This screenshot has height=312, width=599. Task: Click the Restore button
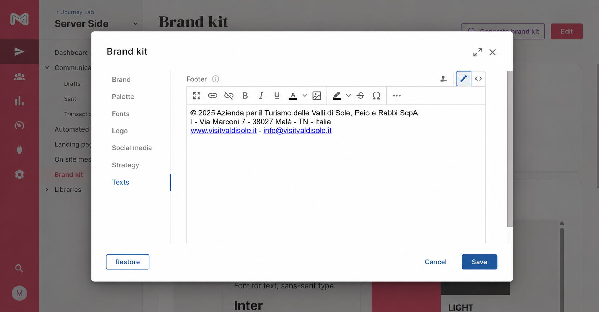coord(128,262)
